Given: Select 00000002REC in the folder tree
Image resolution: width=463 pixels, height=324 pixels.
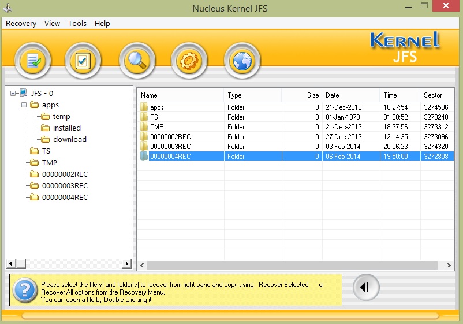Looking at the screenshot, I should point(65,174).
